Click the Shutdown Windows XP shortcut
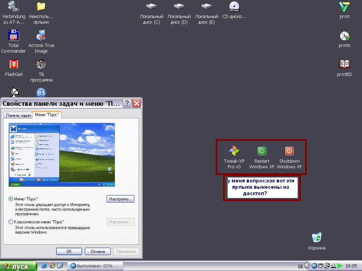This screenshot has width=362, height=271. point(289,157)
